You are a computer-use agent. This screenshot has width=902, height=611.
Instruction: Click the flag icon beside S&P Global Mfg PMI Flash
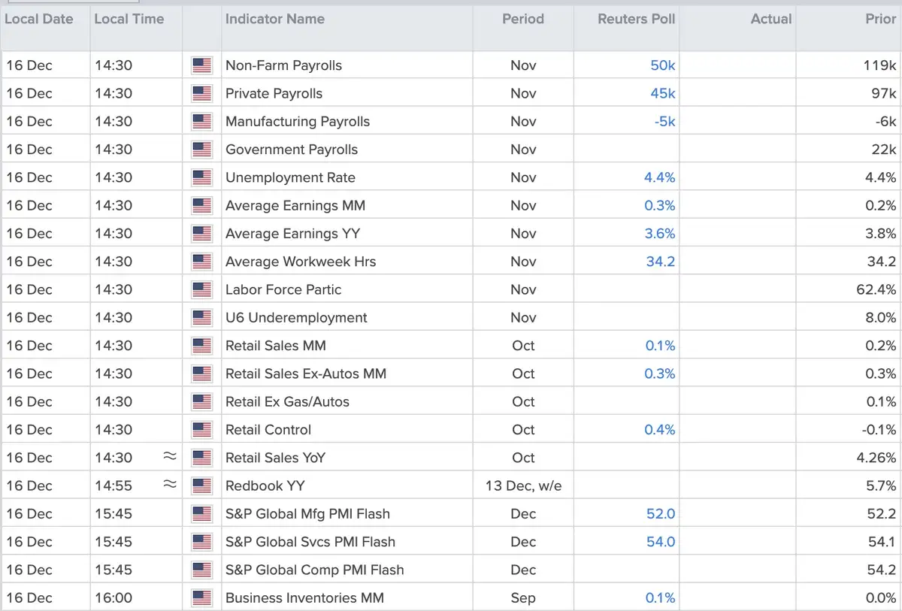(x=201, y=513)
